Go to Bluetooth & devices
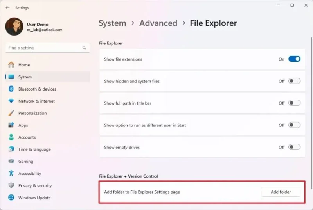Image resolution: width=313 pixels, height=210 pixels. pos(47,89)
